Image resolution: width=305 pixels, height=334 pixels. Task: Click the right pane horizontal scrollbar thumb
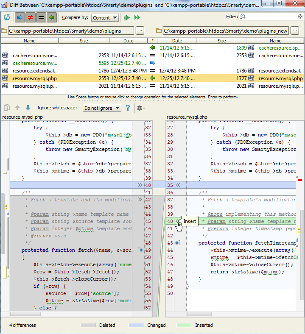click(199, 314)
